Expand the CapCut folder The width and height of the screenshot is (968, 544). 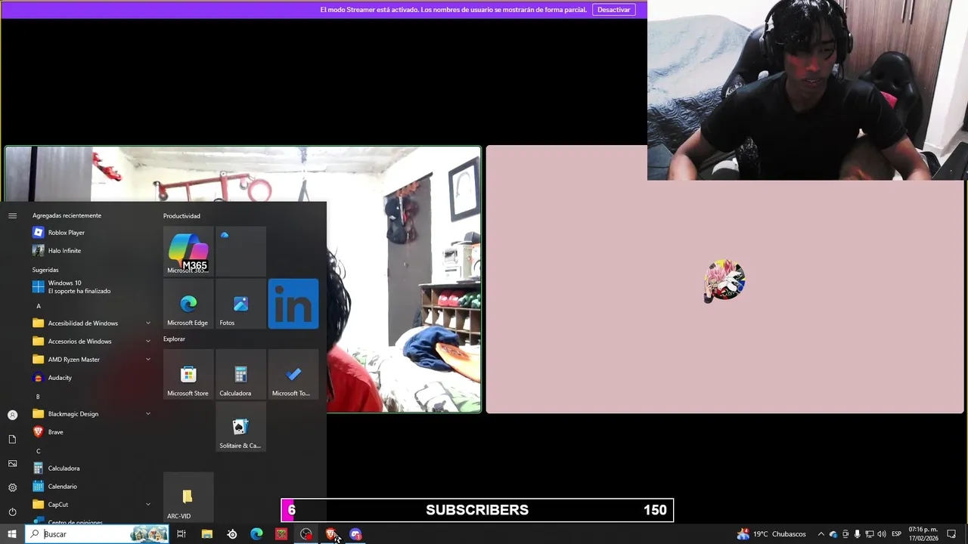91,505
